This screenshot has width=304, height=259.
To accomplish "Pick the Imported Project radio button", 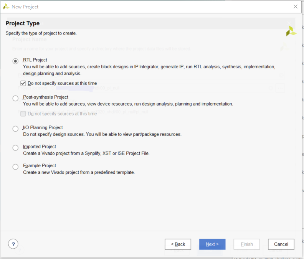I will (x=15, y=148).
